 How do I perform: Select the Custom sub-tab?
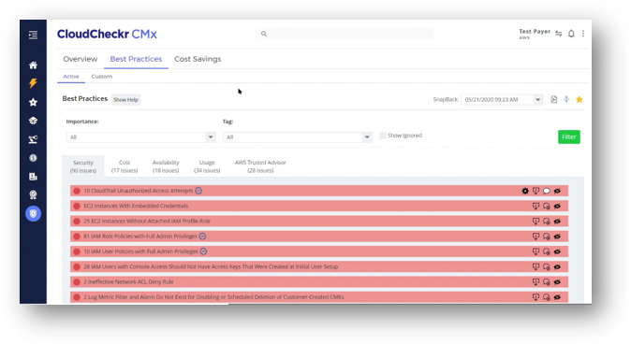[x=102, y=77]
